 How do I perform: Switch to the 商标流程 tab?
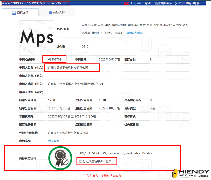click(57, 12)
